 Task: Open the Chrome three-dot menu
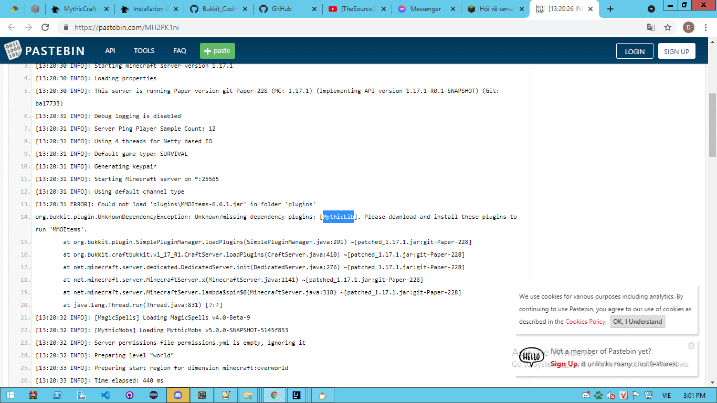pyautogui.click(x=705, y=27)
